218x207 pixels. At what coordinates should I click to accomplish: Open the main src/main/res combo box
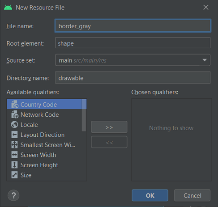[133, 60]
